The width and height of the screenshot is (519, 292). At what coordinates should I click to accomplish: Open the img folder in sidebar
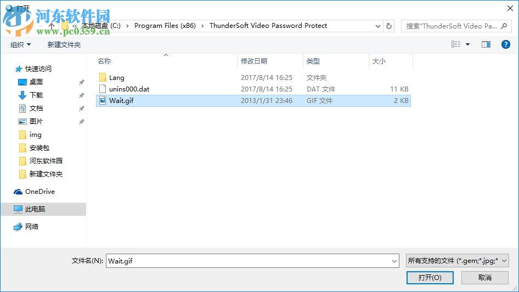click(x=36, y=135)
